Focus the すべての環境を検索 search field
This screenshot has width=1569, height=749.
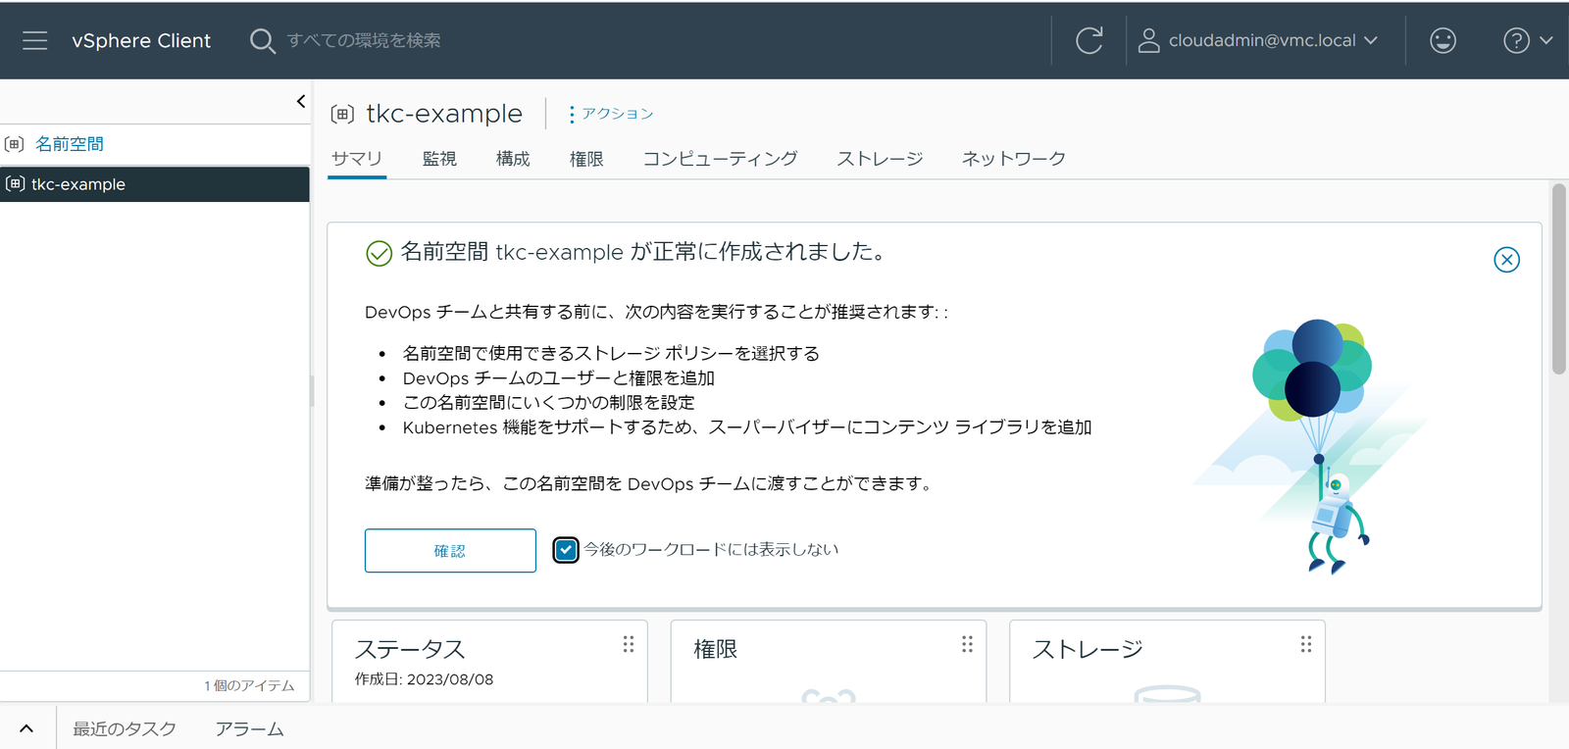coord(364,40)
